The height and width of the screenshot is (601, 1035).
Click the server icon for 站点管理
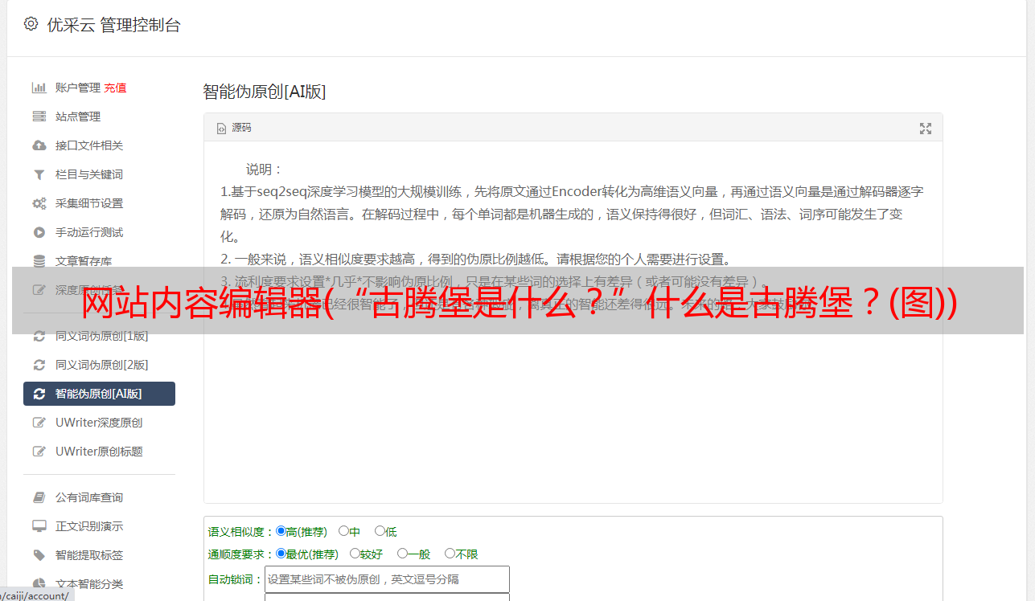tap(39, 117)
